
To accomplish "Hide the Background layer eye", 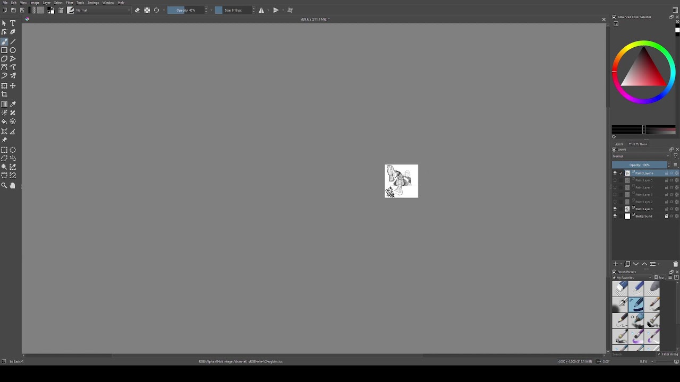I will coord(615,216).
